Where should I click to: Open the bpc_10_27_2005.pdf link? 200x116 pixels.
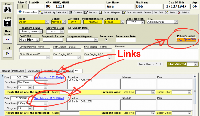[49, 78]
